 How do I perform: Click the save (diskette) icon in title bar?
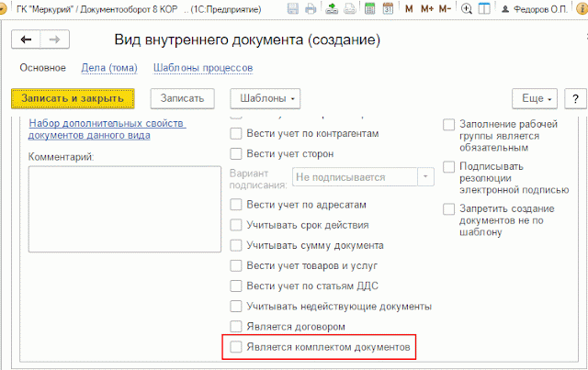[293, 8]
